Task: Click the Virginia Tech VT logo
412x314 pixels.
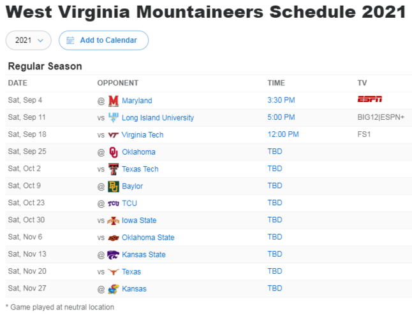Action: tap(114, 135)
